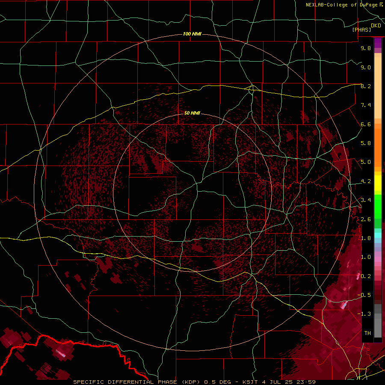Click the 4 JUL 25 date in caption
This screenshot has height=385, width=385.
click(x=278, y=382)
